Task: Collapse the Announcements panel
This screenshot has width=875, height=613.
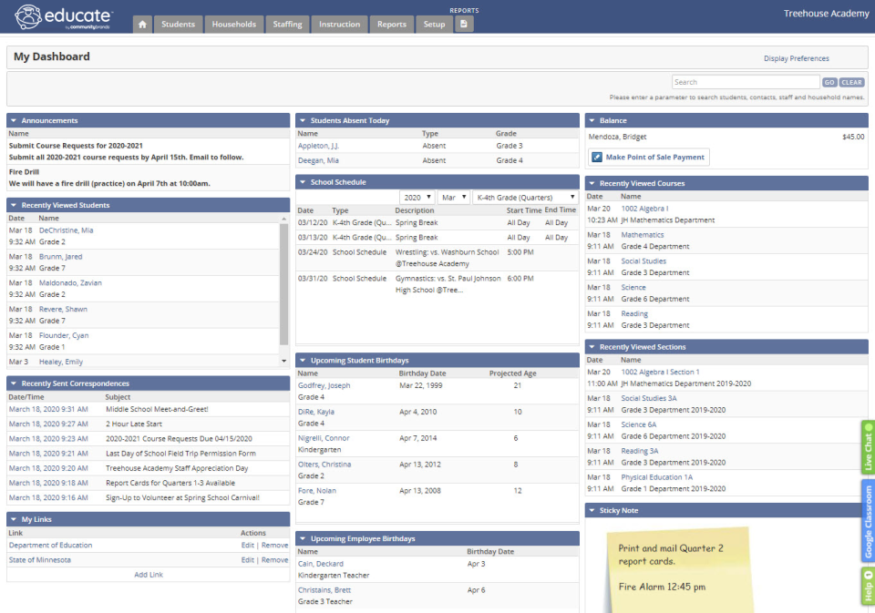Action: point(13,120)
